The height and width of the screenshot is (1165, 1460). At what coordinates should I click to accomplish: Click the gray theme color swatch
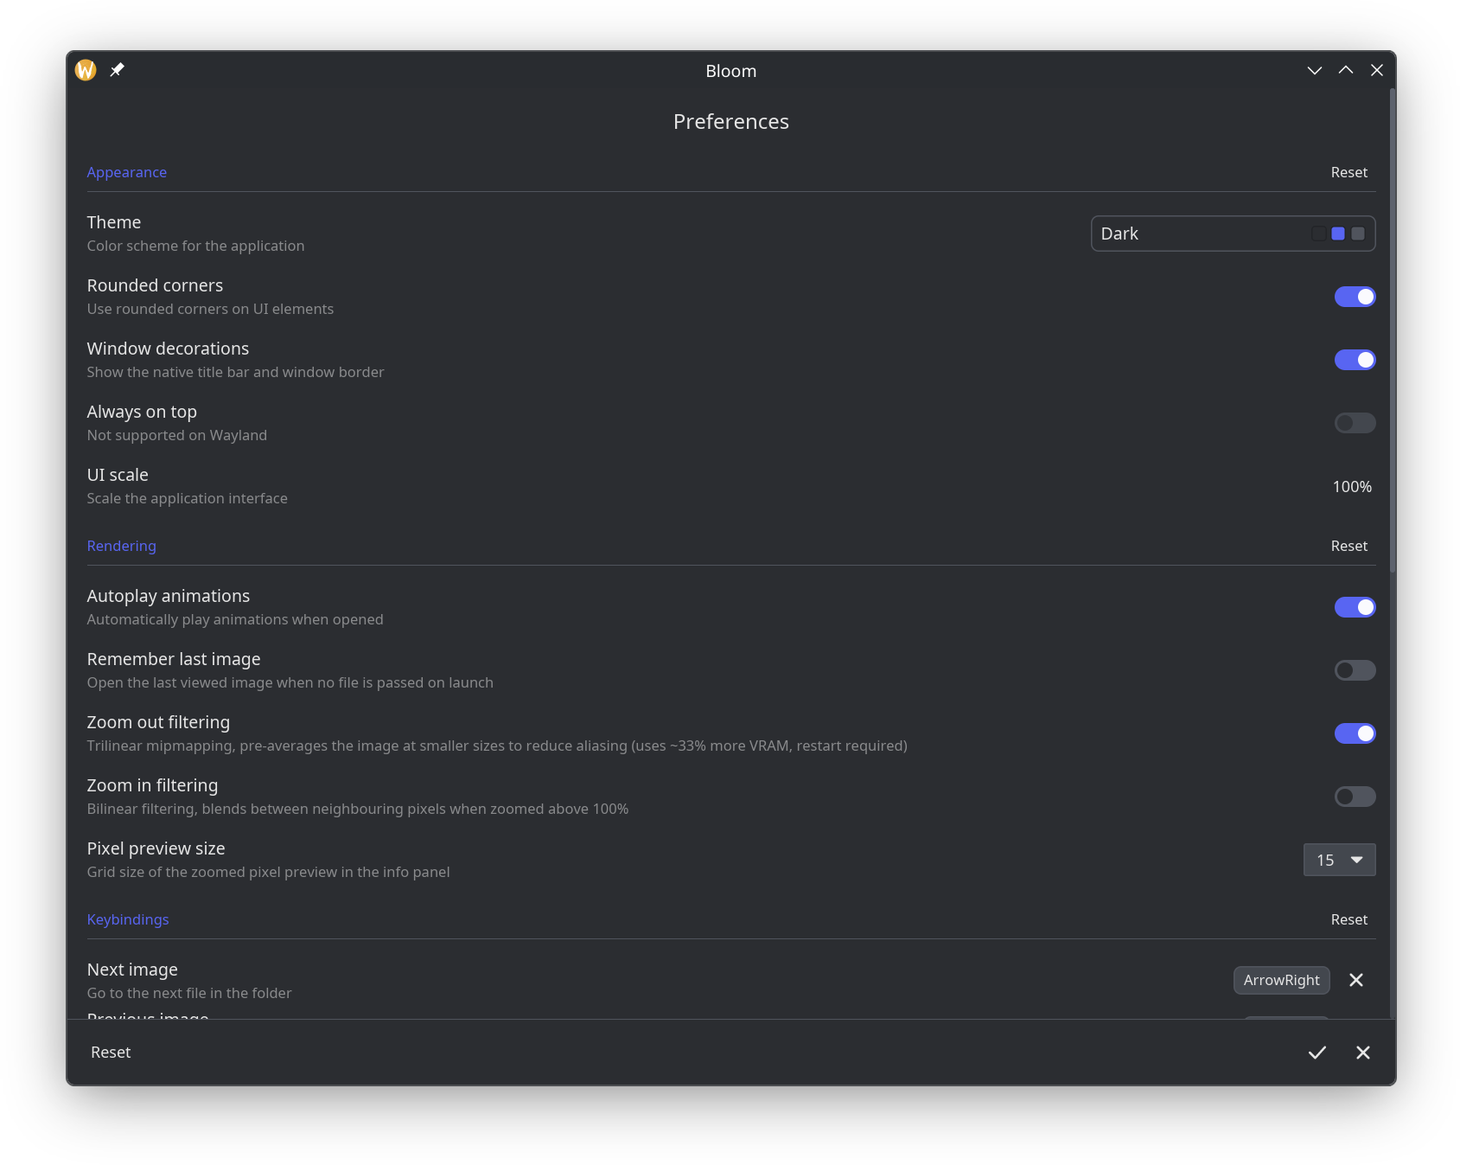point(1358,234)
